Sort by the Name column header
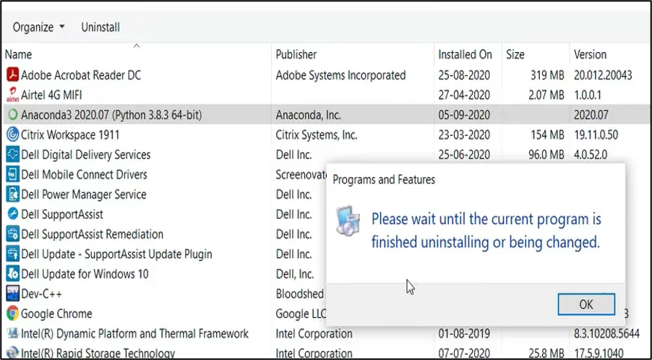Viewport: 652px width, 360px height. (18, 54)
